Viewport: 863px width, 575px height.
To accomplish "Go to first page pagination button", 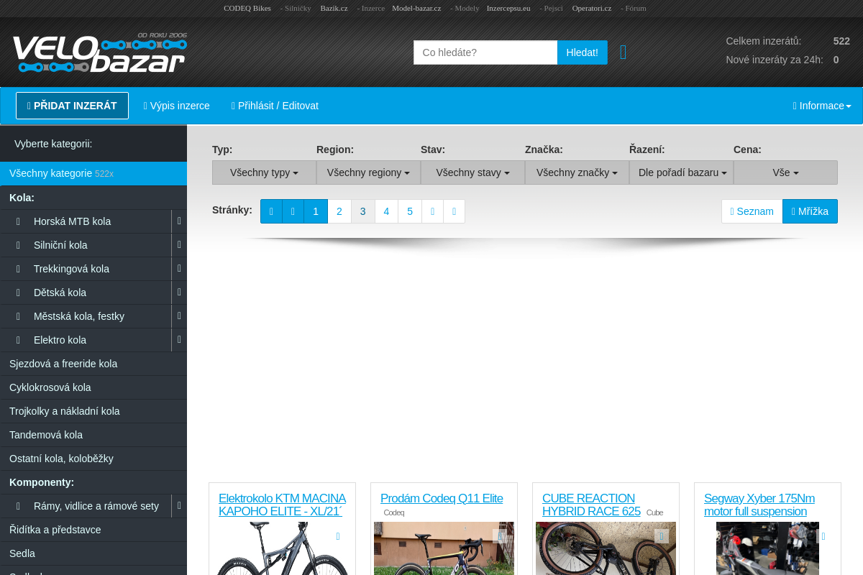I will (271, 211).
